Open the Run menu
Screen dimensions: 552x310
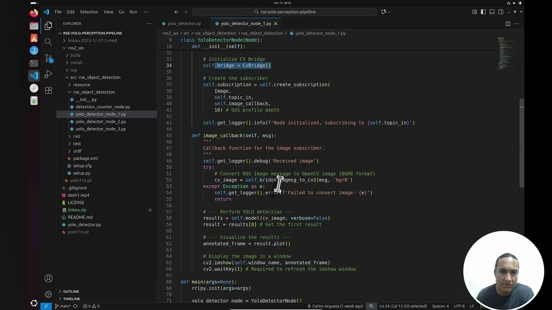[x=133, y=12]
